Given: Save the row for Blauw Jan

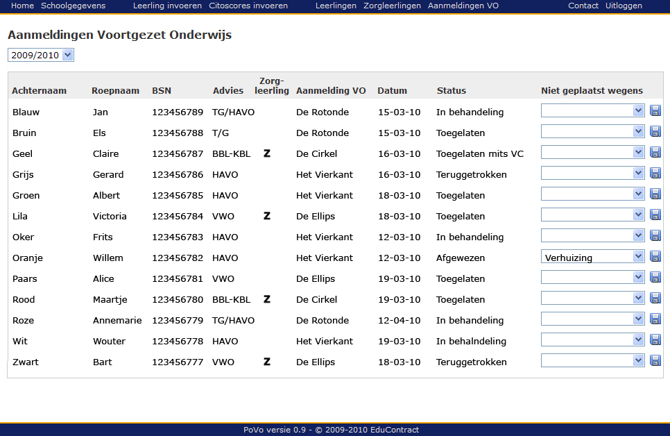Looking at the screenshot, I should click(x=655, y=111).
